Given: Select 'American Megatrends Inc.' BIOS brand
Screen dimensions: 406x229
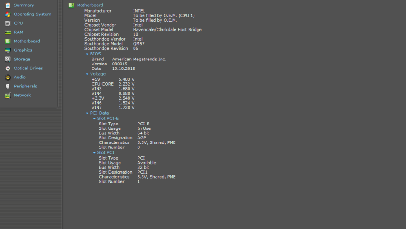Looking at the screenshot, I should click(x=139, y=59).
